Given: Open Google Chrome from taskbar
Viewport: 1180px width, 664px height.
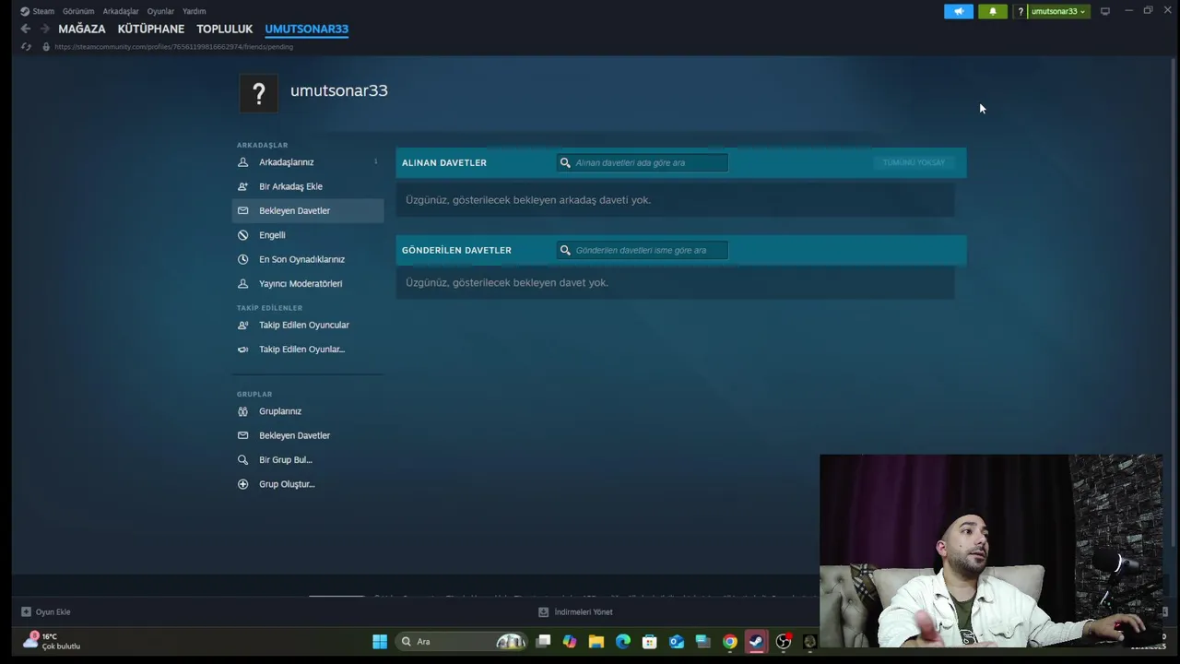Looking at the screenshot, I should pos(730,642).
